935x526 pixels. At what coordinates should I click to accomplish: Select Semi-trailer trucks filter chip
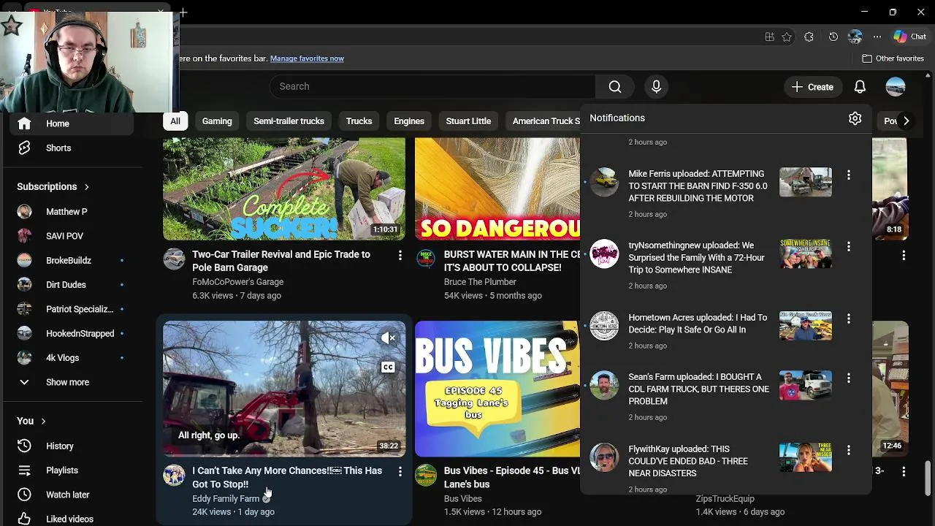[289, 121]
